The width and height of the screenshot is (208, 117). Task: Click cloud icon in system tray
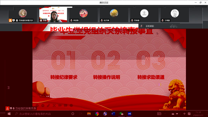point(173,114)
